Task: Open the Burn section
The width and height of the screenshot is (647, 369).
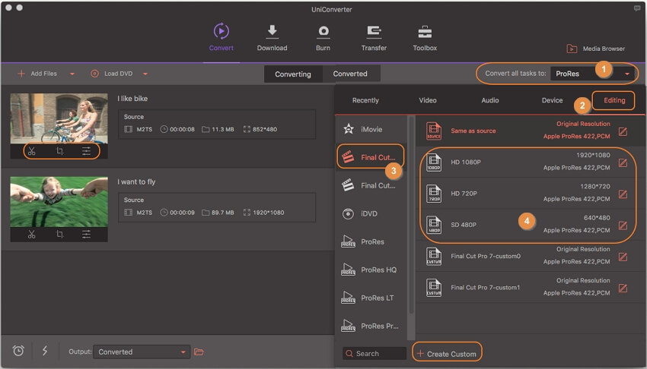Action: click(323, 37)
